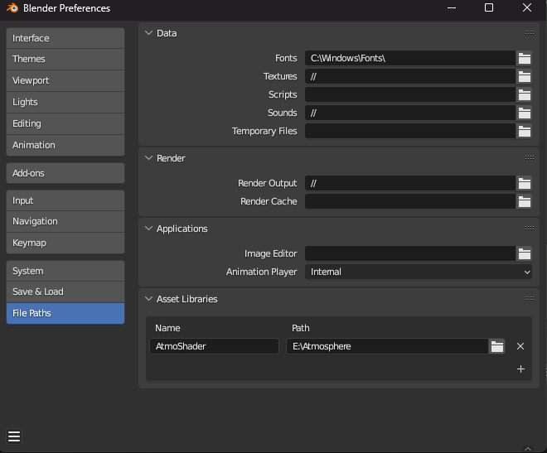Add a new asset library
Viewport: 547px width, 453px height.
520,369
